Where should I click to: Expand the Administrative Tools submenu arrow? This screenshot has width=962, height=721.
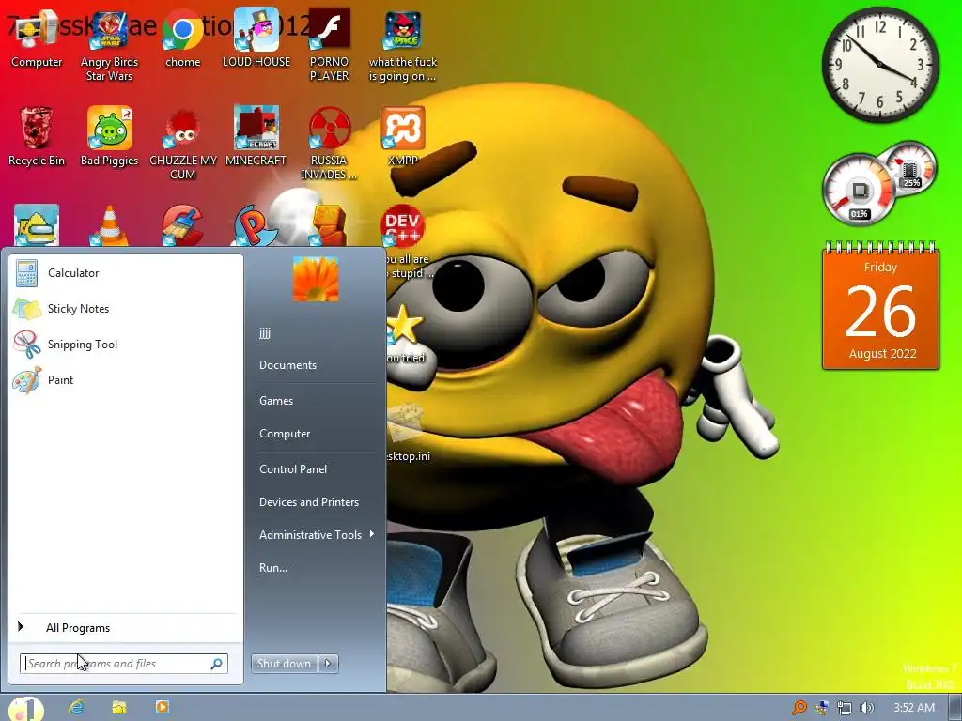(x=372, y=534)
